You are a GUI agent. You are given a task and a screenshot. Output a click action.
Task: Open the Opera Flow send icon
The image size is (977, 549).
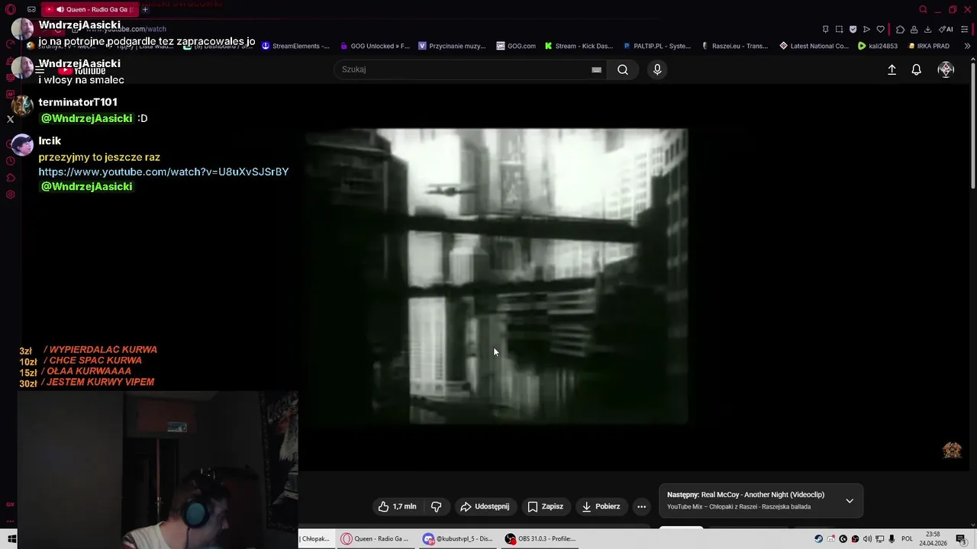pos(866,30)
